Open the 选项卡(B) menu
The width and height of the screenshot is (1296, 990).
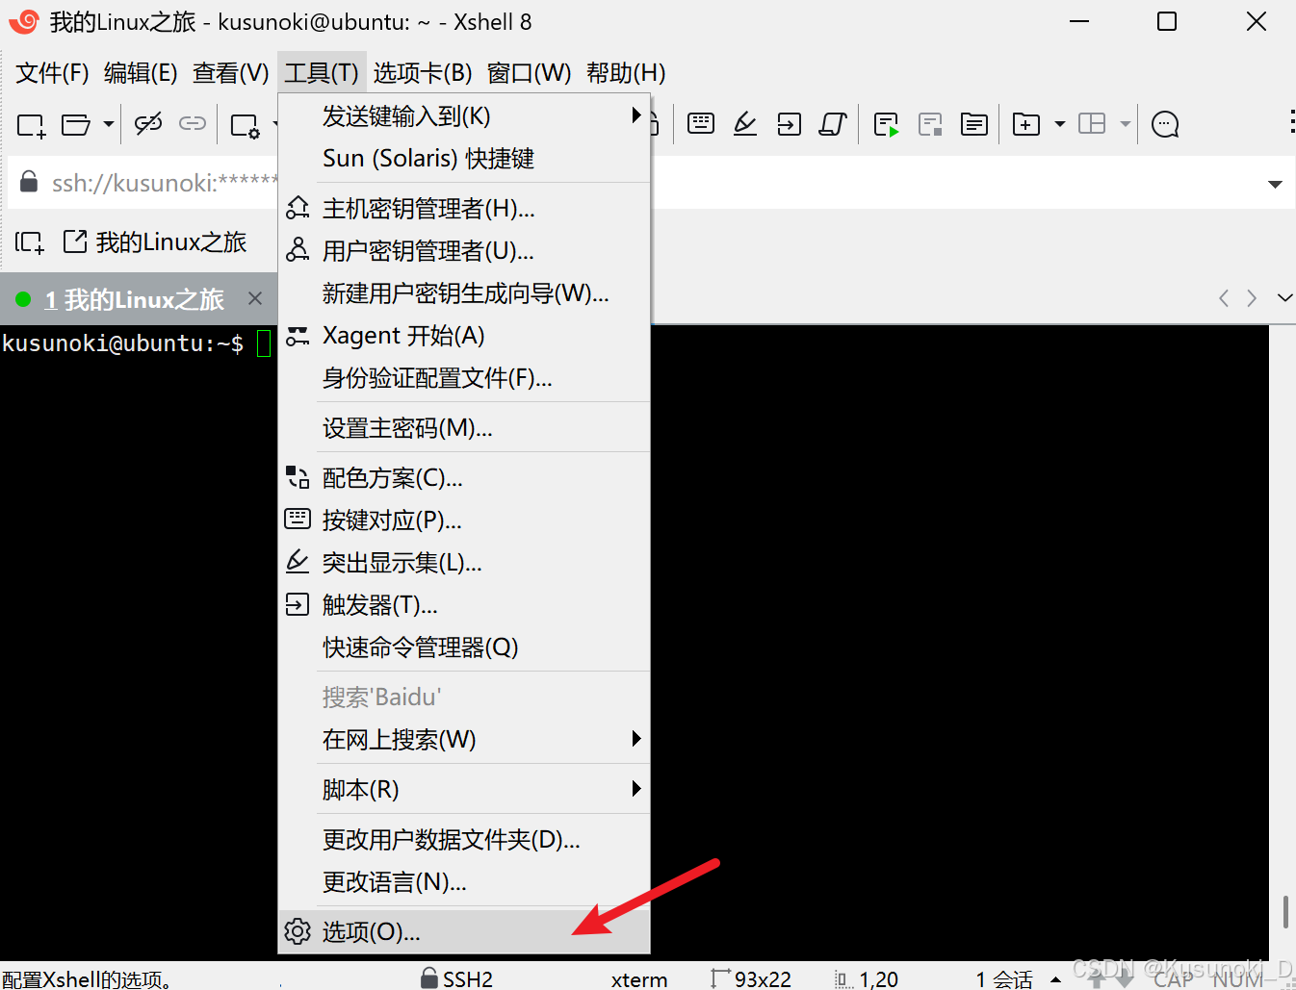pyautogui.click(x=423, y=73)
